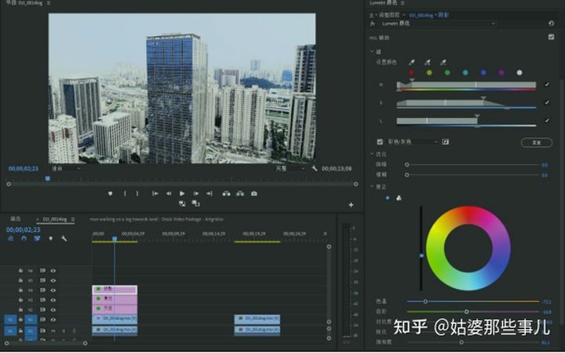Click the Export Frame camera icon
Viewport: 565px width, 353px height.
tap(253, 193)
